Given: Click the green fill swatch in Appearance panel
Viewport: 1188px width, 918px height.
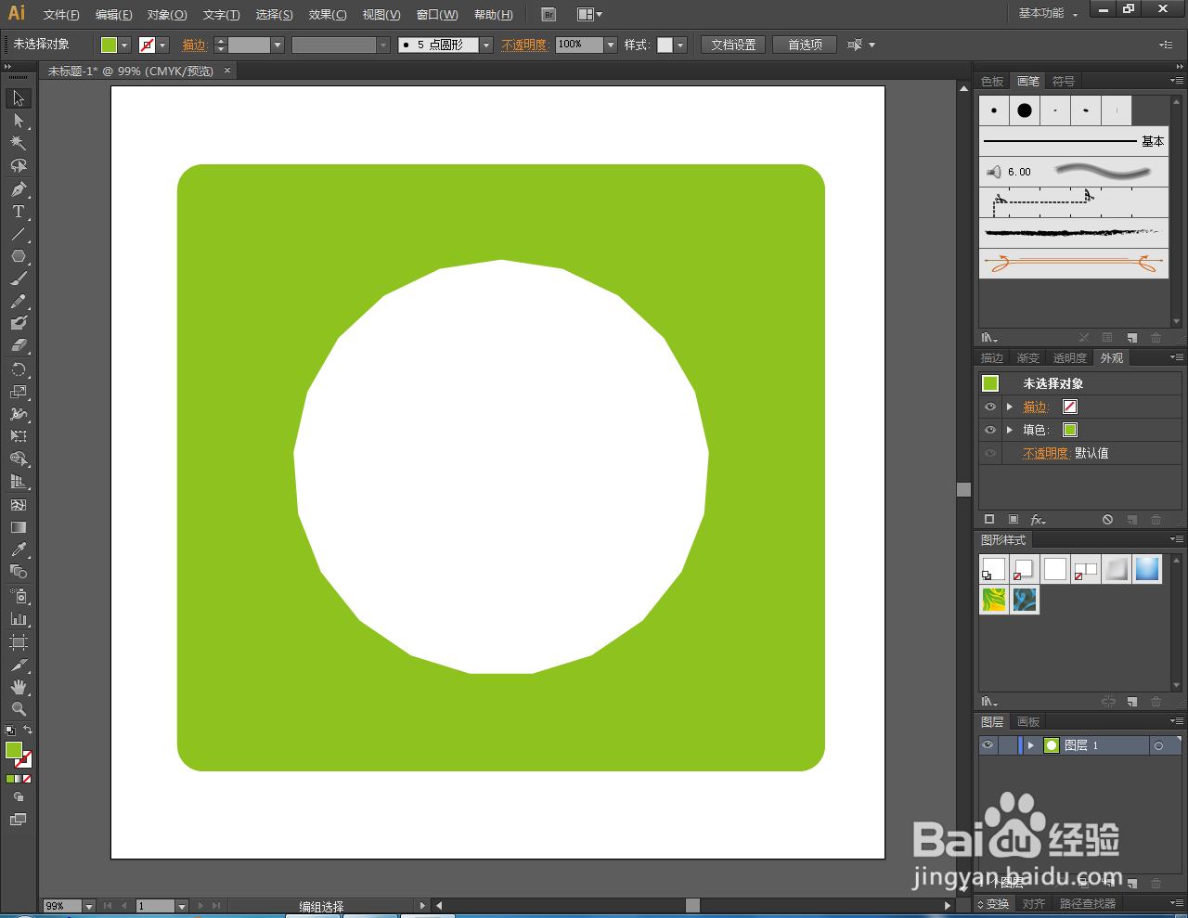Looking at the screenshot, I should pyautogui.click(x=1070, y=430).
